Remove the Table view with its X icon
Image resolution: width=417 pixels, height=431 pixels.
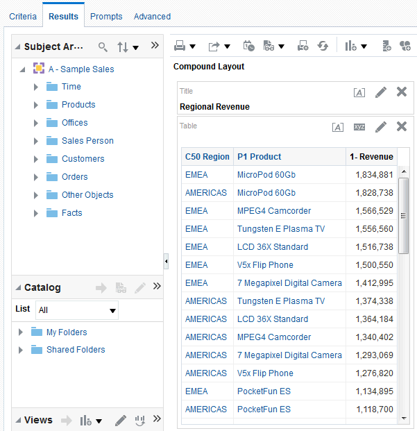(402, 126)
